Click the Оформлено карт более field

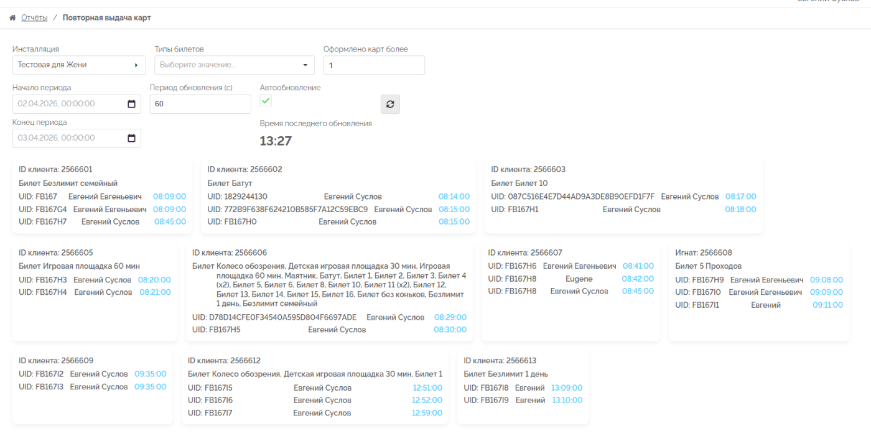(374, 65)
